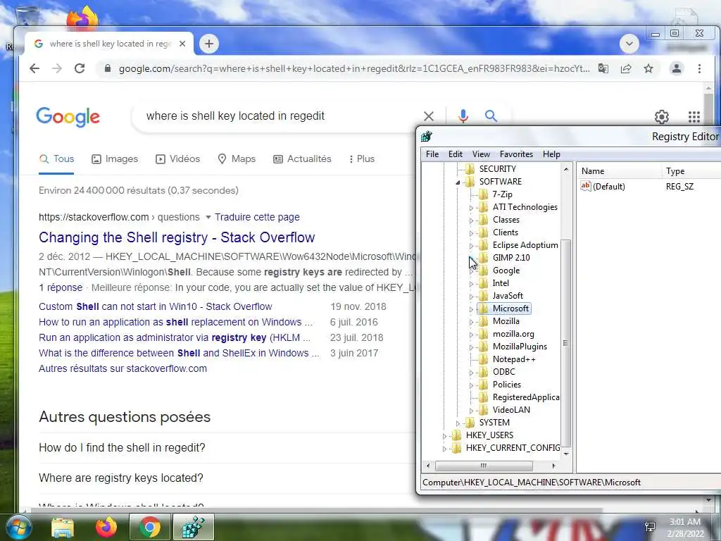The image size is (721, 541).
Task: Click the Chrome address bar URL
Action: pos(354,68)
